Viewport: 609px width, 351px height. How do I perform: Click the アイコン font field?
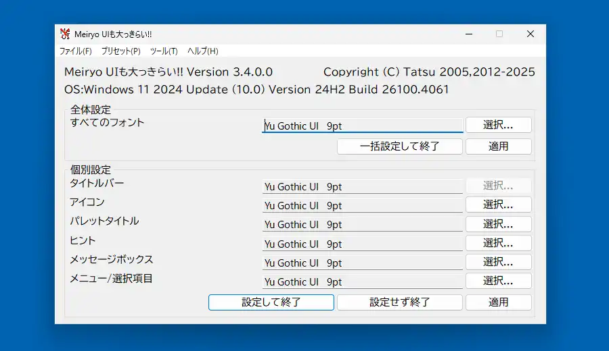(363, 205)
